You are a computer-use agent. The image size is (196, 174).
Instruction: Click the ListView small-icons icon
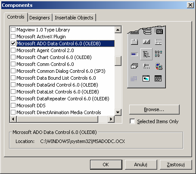click(x=159, y=54)
